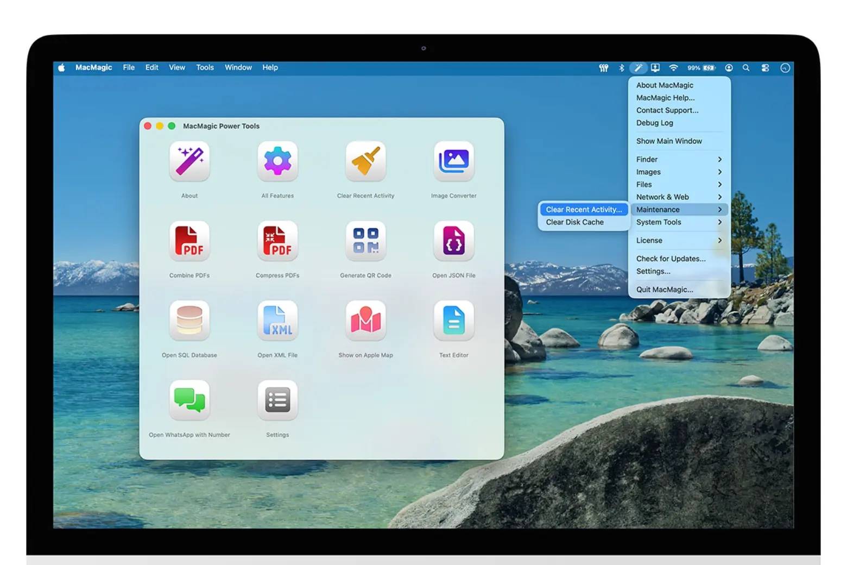Image resolution: width=847 pixels, height=565 pixels.
Task: Open the Combine PDFs tool
Action: tap(189, 241)
